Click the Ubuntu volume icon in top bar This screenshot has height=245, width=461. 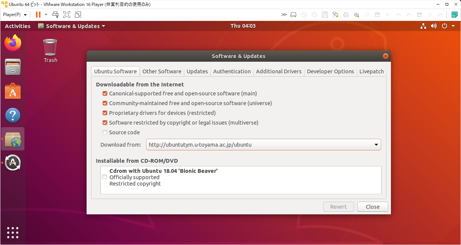(x=434, y=26)
